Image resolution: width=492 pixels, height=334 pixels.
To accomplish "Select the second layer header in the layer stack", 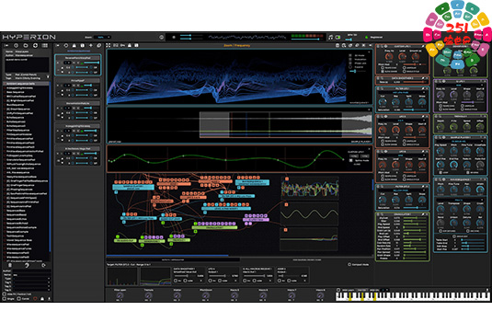I will (78, 81).
